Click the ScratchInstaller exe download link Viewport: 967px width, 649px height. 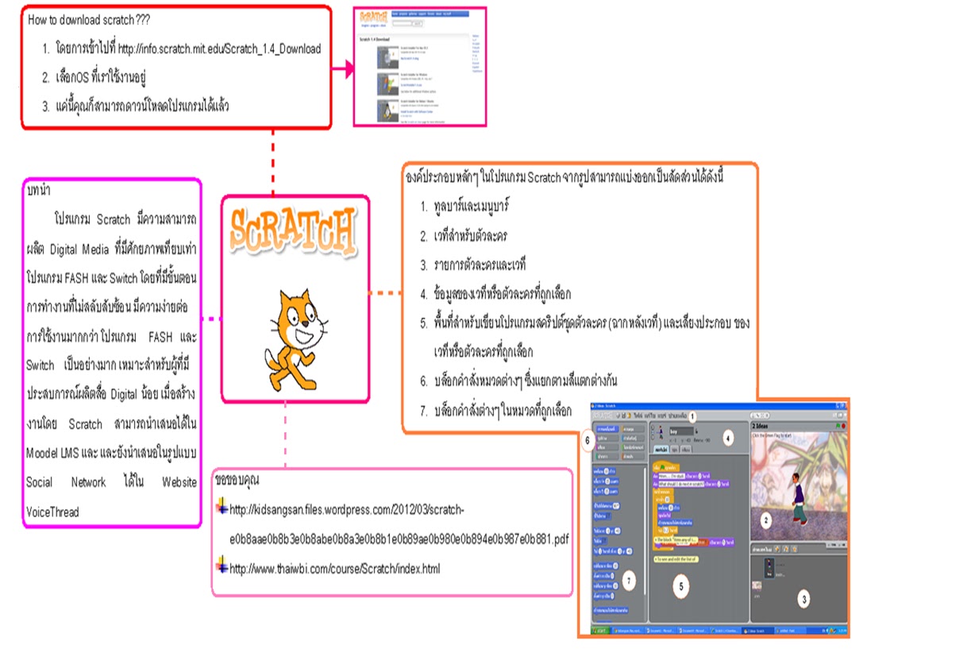click(411, 85)
